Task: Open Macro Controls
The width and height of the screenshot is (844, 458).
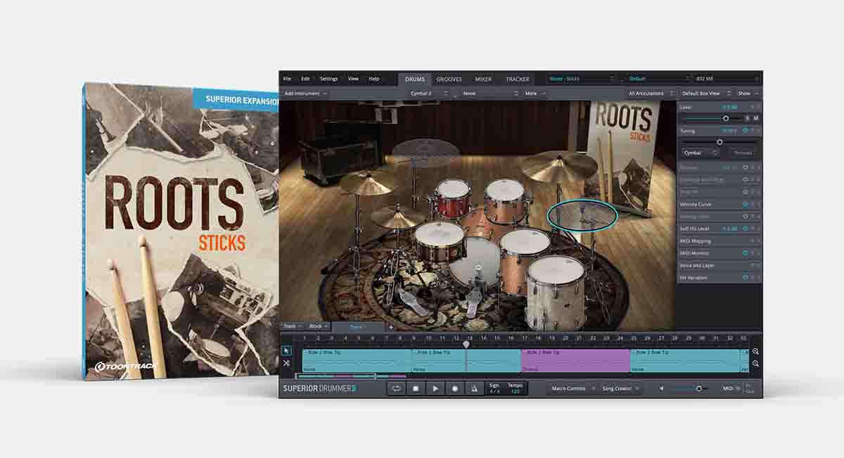Action: point(571,388)
